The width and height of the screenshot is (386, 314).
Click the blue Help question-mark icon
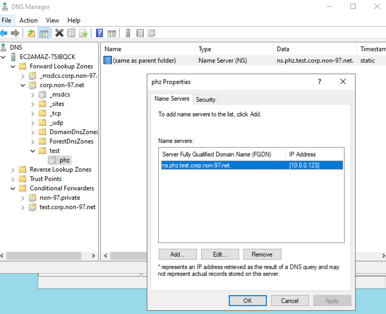[x=99, y=33]
